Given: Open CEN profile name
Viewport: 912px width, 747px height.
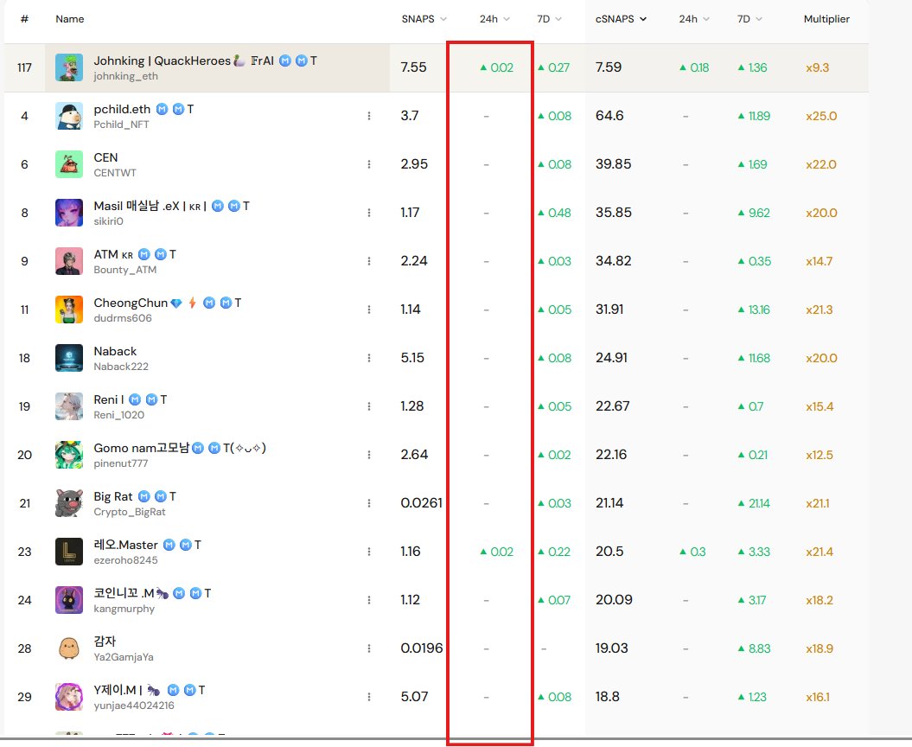Looking at the screenshot, I should (x=105, y=157).
